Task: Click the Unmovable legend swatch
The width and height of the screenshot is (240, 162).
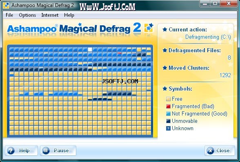Action: click(168, 121)
